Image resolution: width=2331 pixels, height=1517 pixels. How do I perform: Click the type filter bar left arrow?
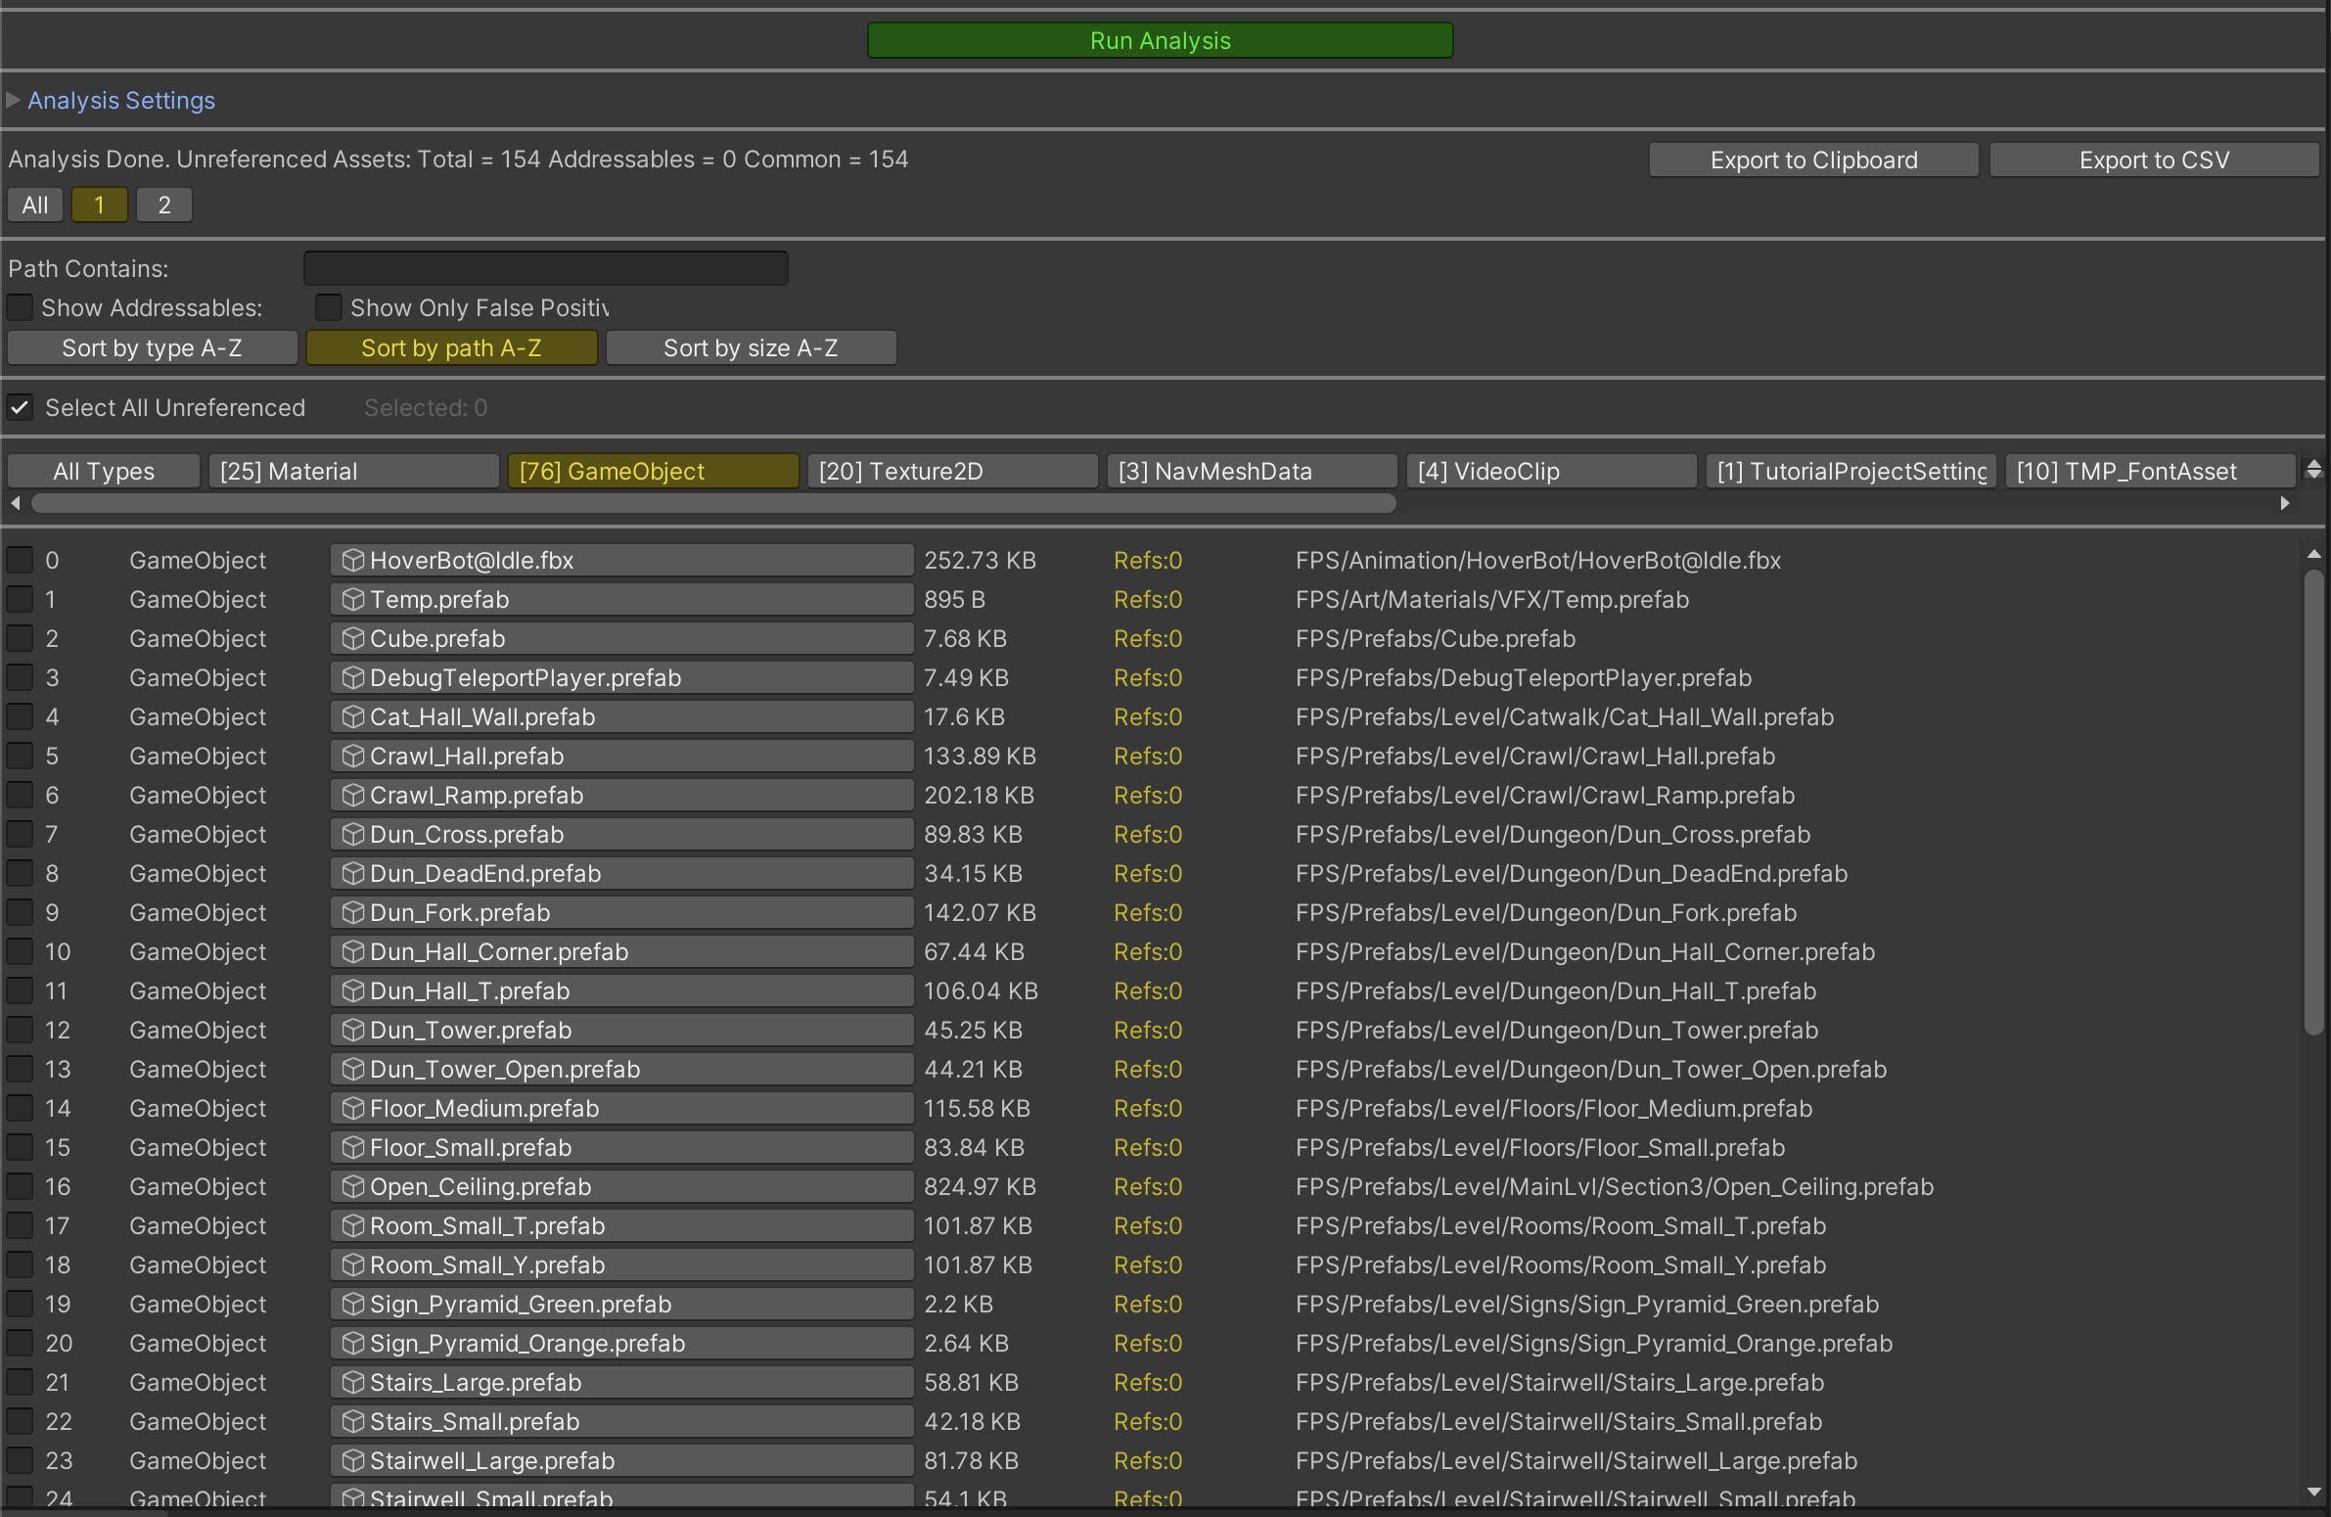point(15,502)
